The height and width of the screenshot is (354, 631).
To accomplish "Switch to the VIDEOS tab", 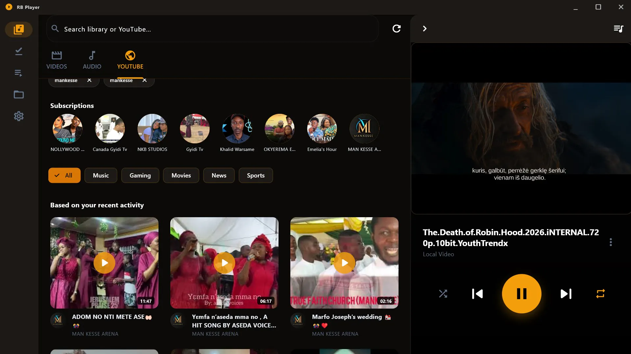I will tap(57, 60).
